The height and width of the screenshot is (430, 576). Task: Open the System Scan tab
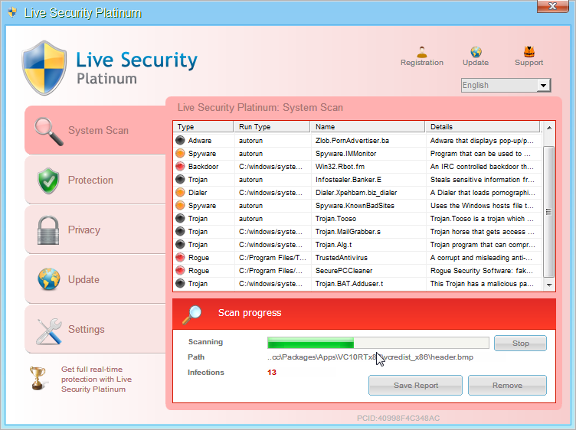tap(96, 130)
